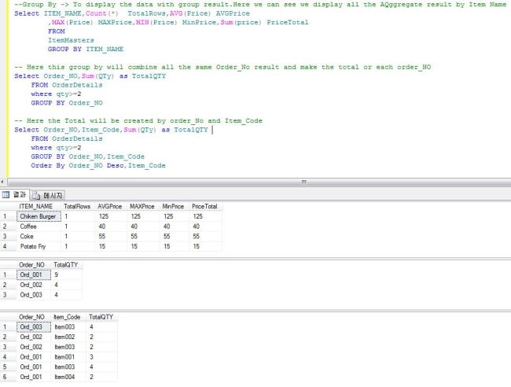Click the messages page icon on 메시지 tab
This screenshot has height=387, width=511.
pyautogui.click(x=36, y=195)
